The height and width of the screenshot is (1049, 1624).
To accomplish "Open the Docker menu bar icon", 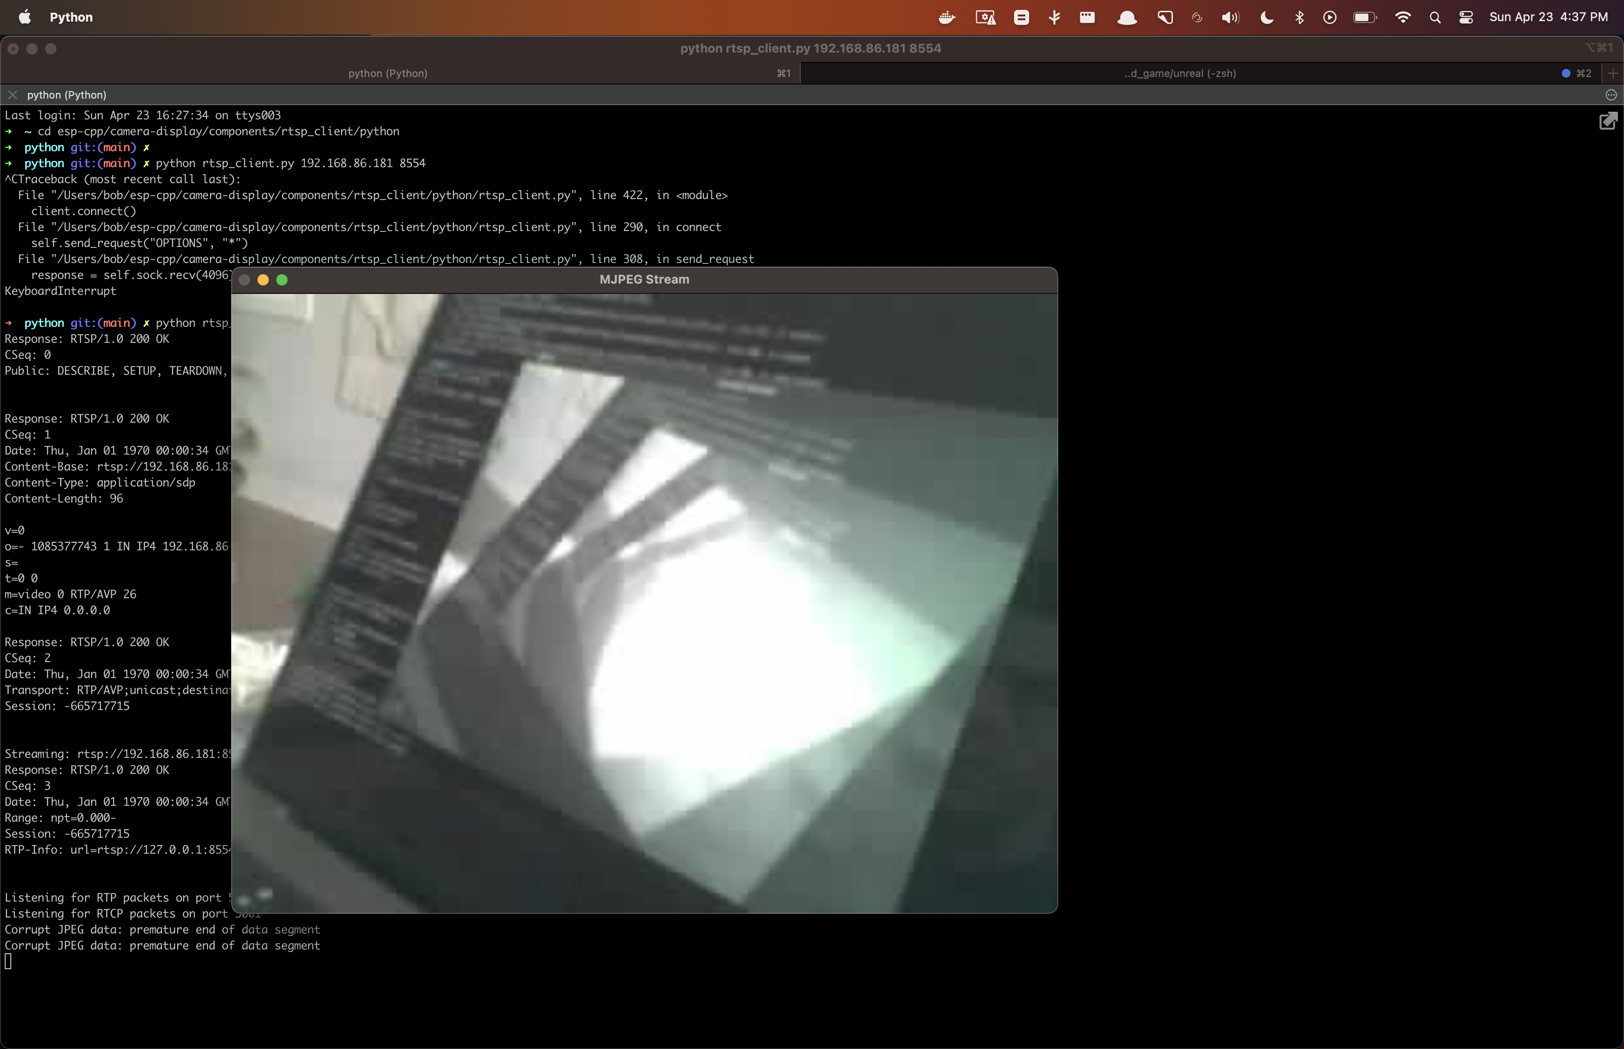I will (x=946, y=17).
